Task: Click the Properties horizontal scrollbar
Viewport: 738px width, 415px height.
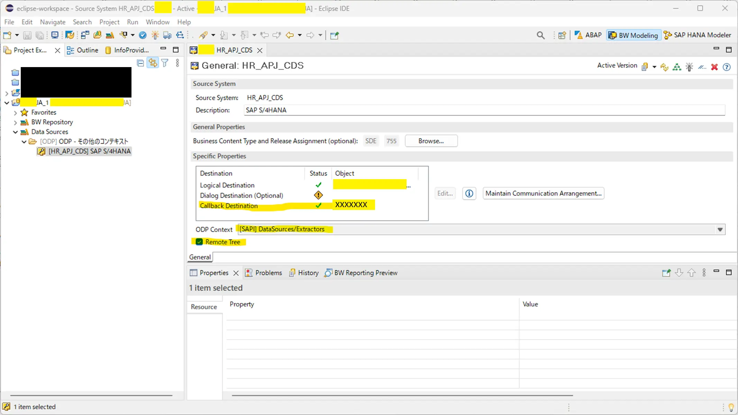Action: [x=402, y=395]
